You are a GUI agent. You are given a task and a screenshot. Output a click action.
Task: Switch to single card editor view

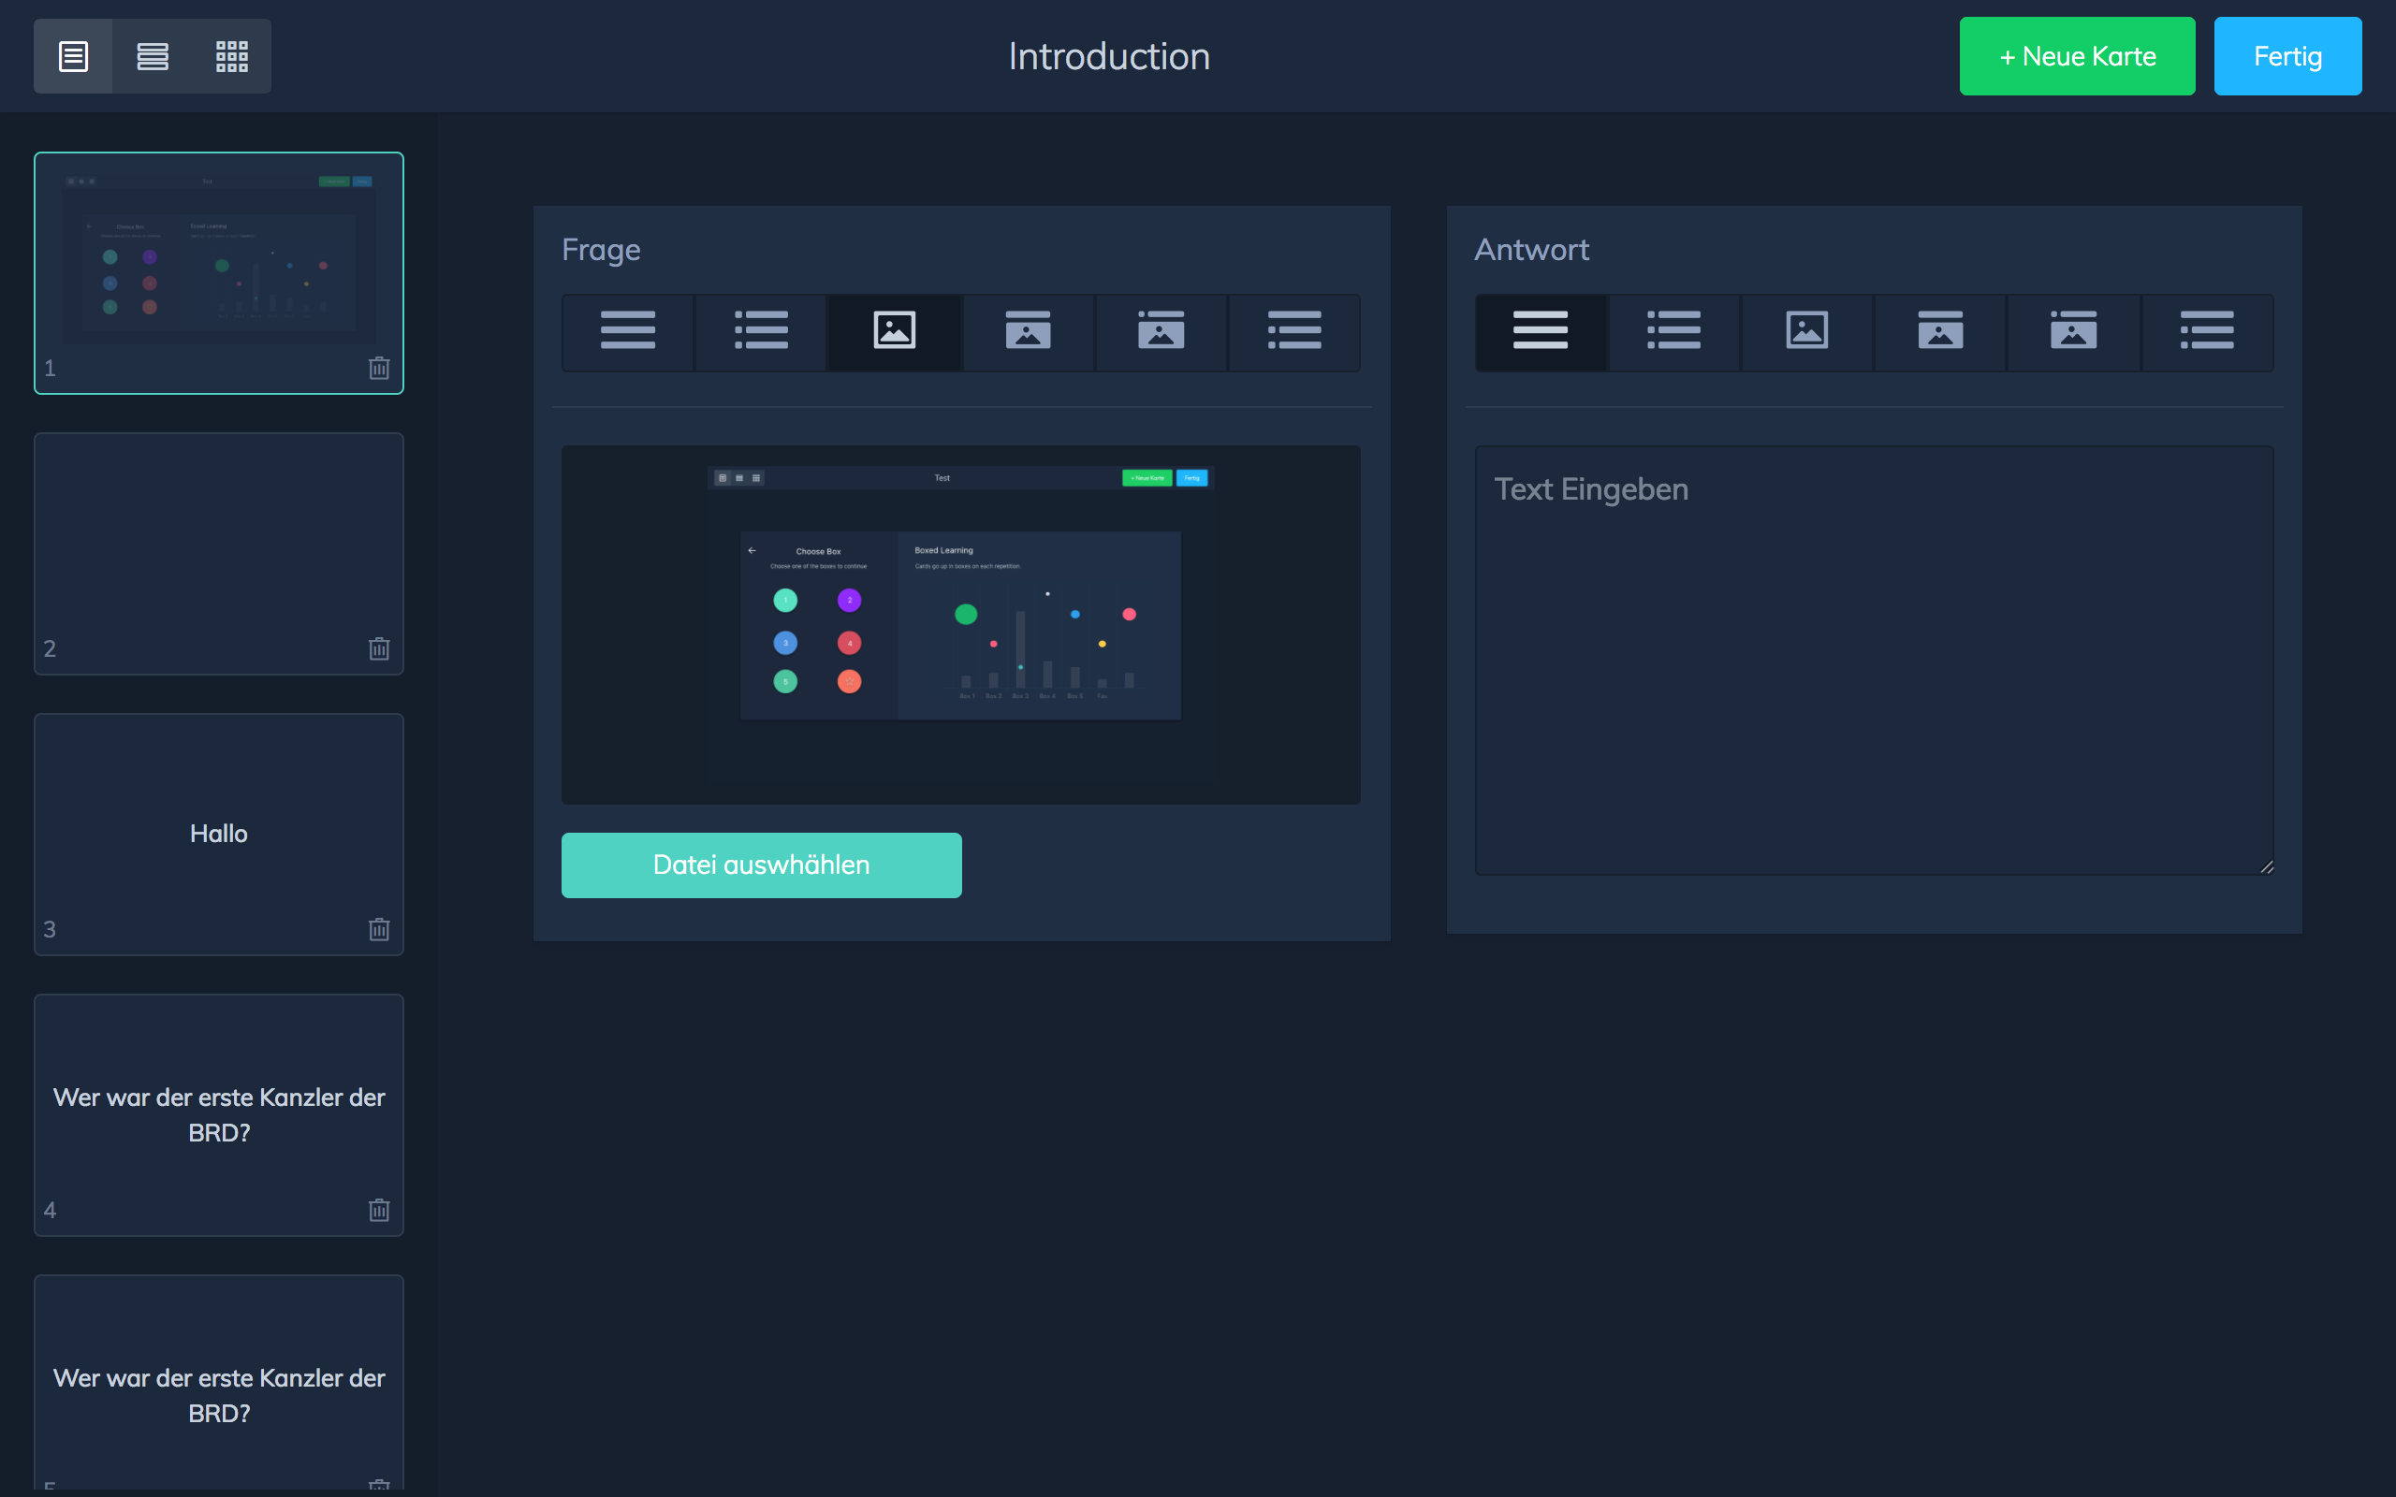coord(73,56)
